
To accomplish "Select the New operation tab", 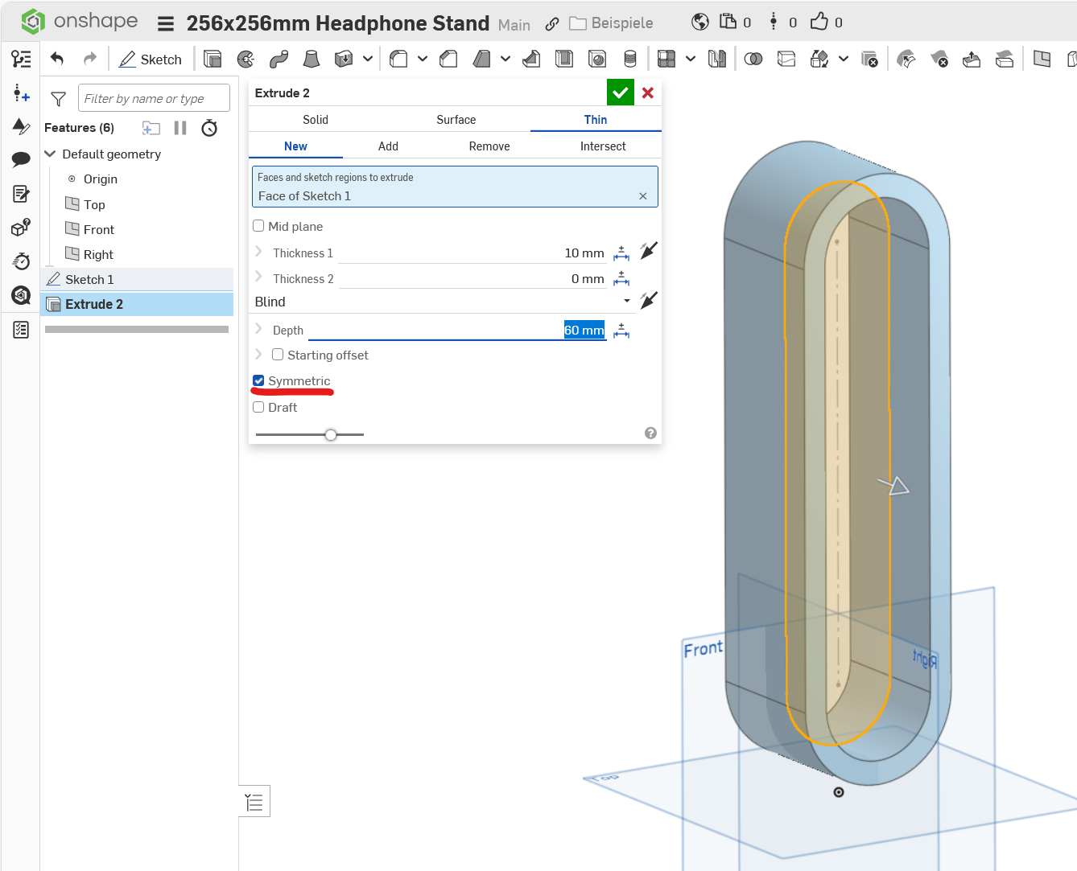I will [x=295, y=146].
